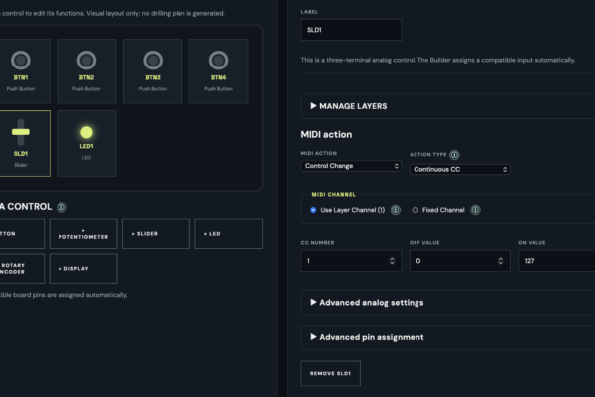Add a Potentiometer control
The width and height of the screenshot is (595, 397).
(83, 234)
